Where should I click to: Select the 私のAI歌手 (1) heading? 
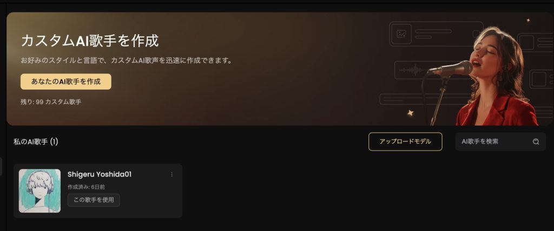click(36, 142)
